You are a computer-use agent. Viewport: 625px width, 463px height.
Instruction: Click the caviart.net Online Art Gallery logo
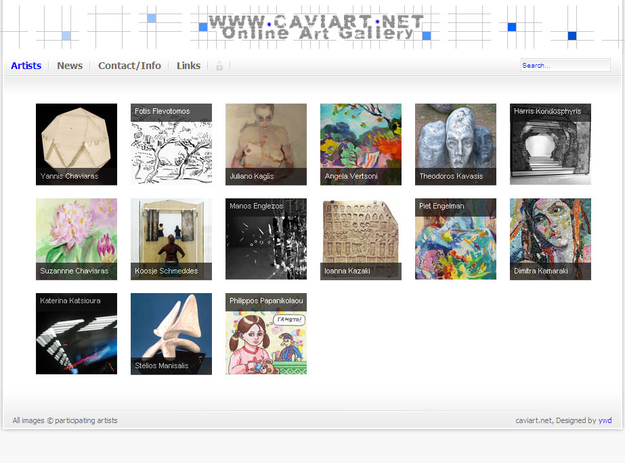[x=316, y=27]
